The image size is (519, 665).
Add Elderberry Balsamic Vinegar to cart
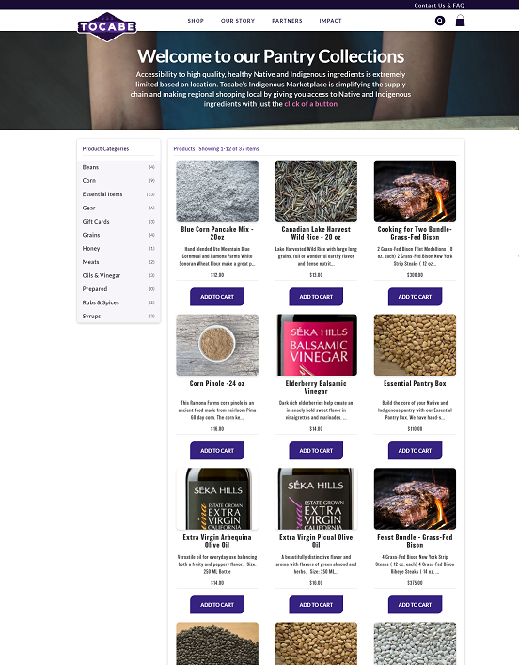[316, 451]
